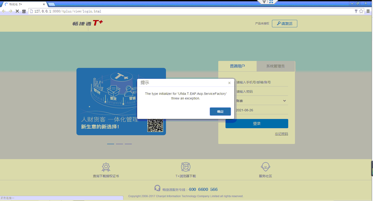Click the trash can icon in toolbar
Screen dimensions: 373x201
pos(24,11)
